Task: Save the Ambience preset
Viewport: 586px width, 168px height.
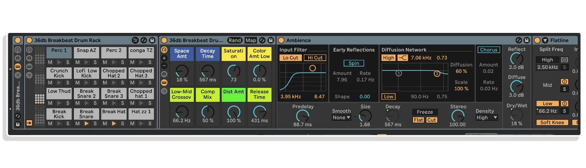Action: (x=527, y=40)
